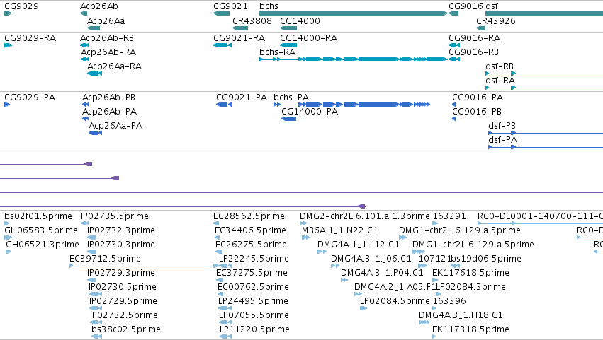Image resolution: width=603 pixels, height=340 pixels.
Task: Select the EK117318.5prime EST label
Action: coord(470,329)
